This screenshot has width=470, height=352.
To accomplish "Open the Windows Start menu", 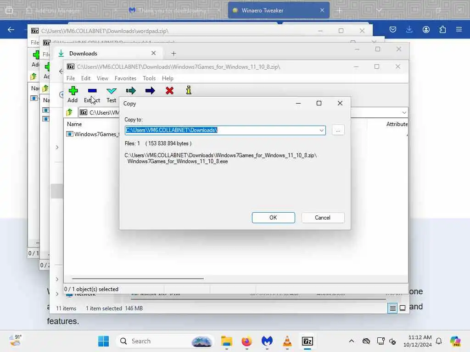I will (103, 341).
